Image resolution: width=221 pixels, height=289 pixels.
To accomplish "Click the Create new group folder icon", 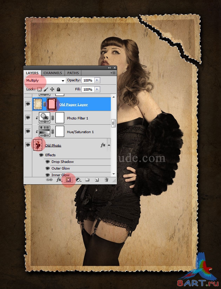I will pos(87,180).
